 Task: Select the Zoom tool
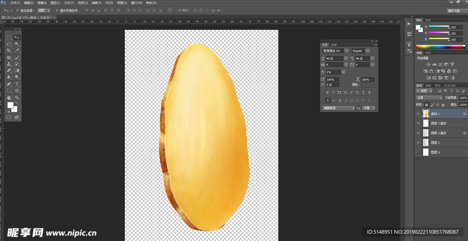point(17,98)
